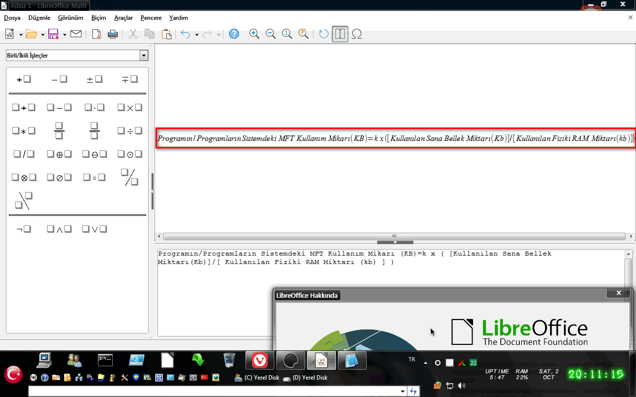636x397 pixels.
Task: Expand the New document dropdown arrow
Action: (x=20, y=34)
